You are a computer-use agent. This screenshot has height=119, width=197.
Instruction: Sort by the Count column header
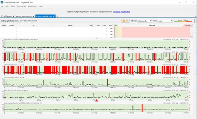pyautogui.click(x=12, y=25)
